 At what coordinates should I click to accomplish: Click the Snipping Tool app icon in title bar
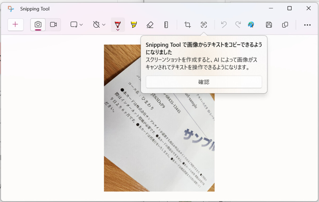pyautogui.click(x=11, y=9)
